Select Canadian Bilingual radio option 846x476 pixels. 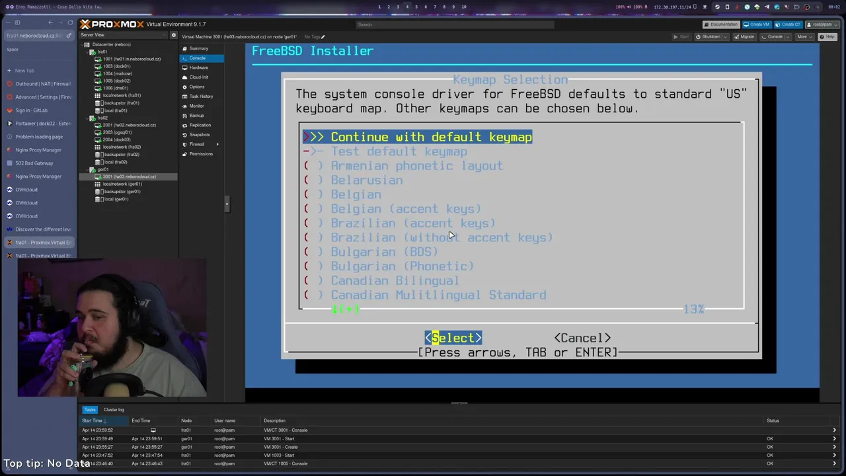[314, 280]
